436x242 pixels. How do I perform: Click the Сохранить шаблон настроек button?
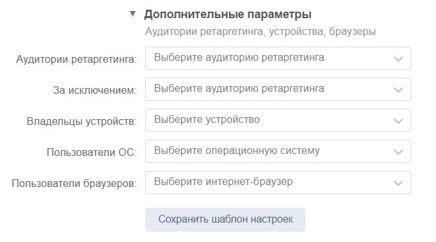[x=225, y=219]
